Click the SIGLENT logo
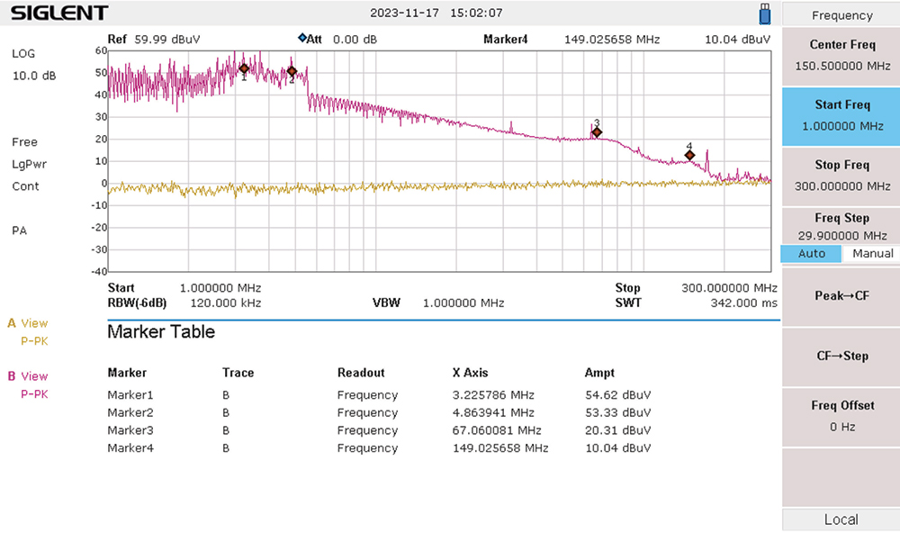900x533 pixels. (x=57, y=13)
